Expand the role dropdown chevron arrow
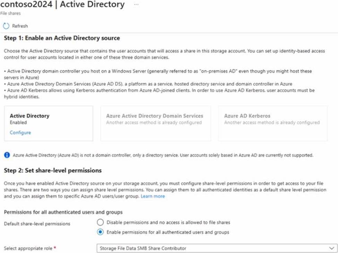The width and height of the screenshot is (338, 253). click(x=331, y=248)
